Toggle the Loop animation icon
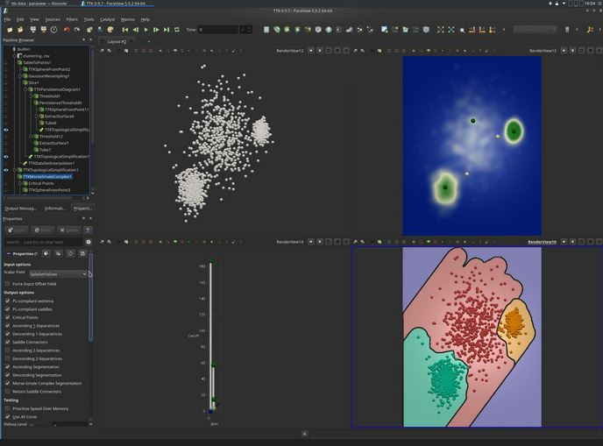603x446 pixels. click(x=178, y=30)
